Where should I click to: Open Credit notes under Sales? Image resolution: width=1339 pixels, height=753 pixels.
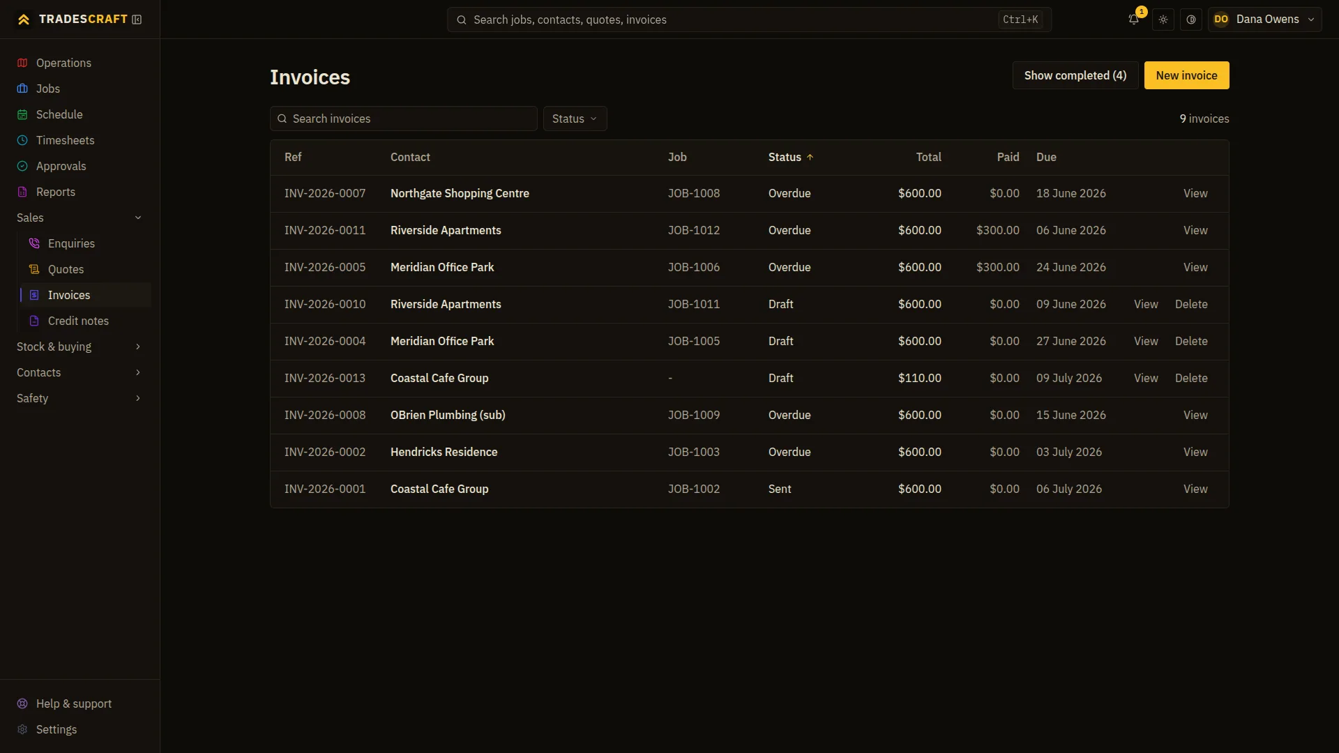(x=85, y=321)
